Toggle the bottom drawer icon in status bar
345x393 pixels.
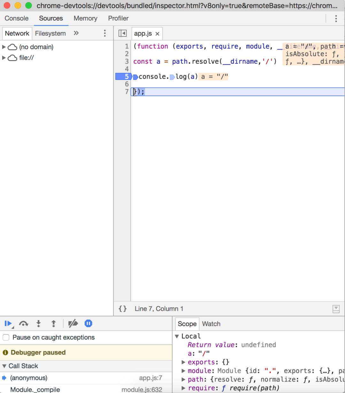click(336, 309)
